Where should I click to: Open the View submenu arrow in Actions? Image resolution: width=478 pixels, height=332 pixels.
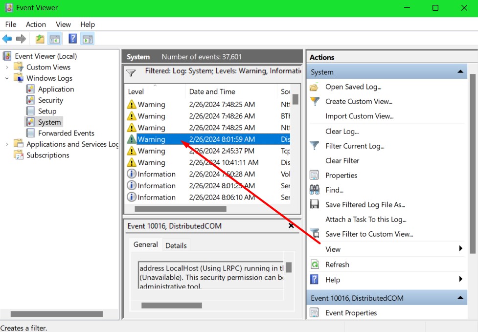(x=461, y=248)
